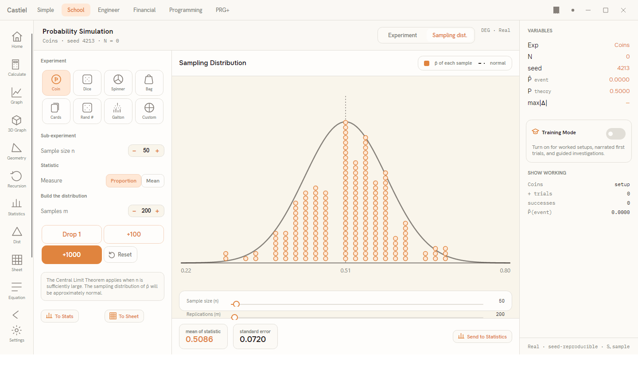
Task: Click the seed variable value 4213
Action: 623,68
